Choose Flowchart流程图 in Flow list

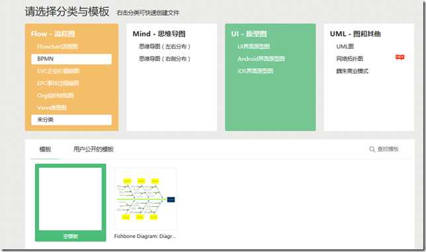tap(58, 46)
